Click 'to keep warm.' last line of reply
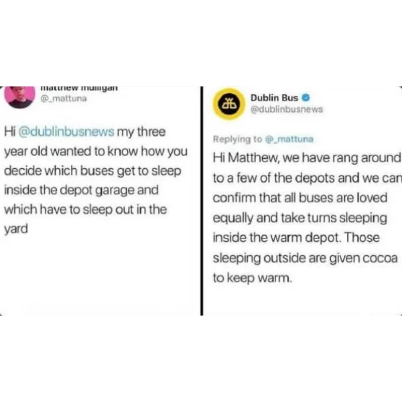This screenshot has width=402, height=402. tap(253, 277)
